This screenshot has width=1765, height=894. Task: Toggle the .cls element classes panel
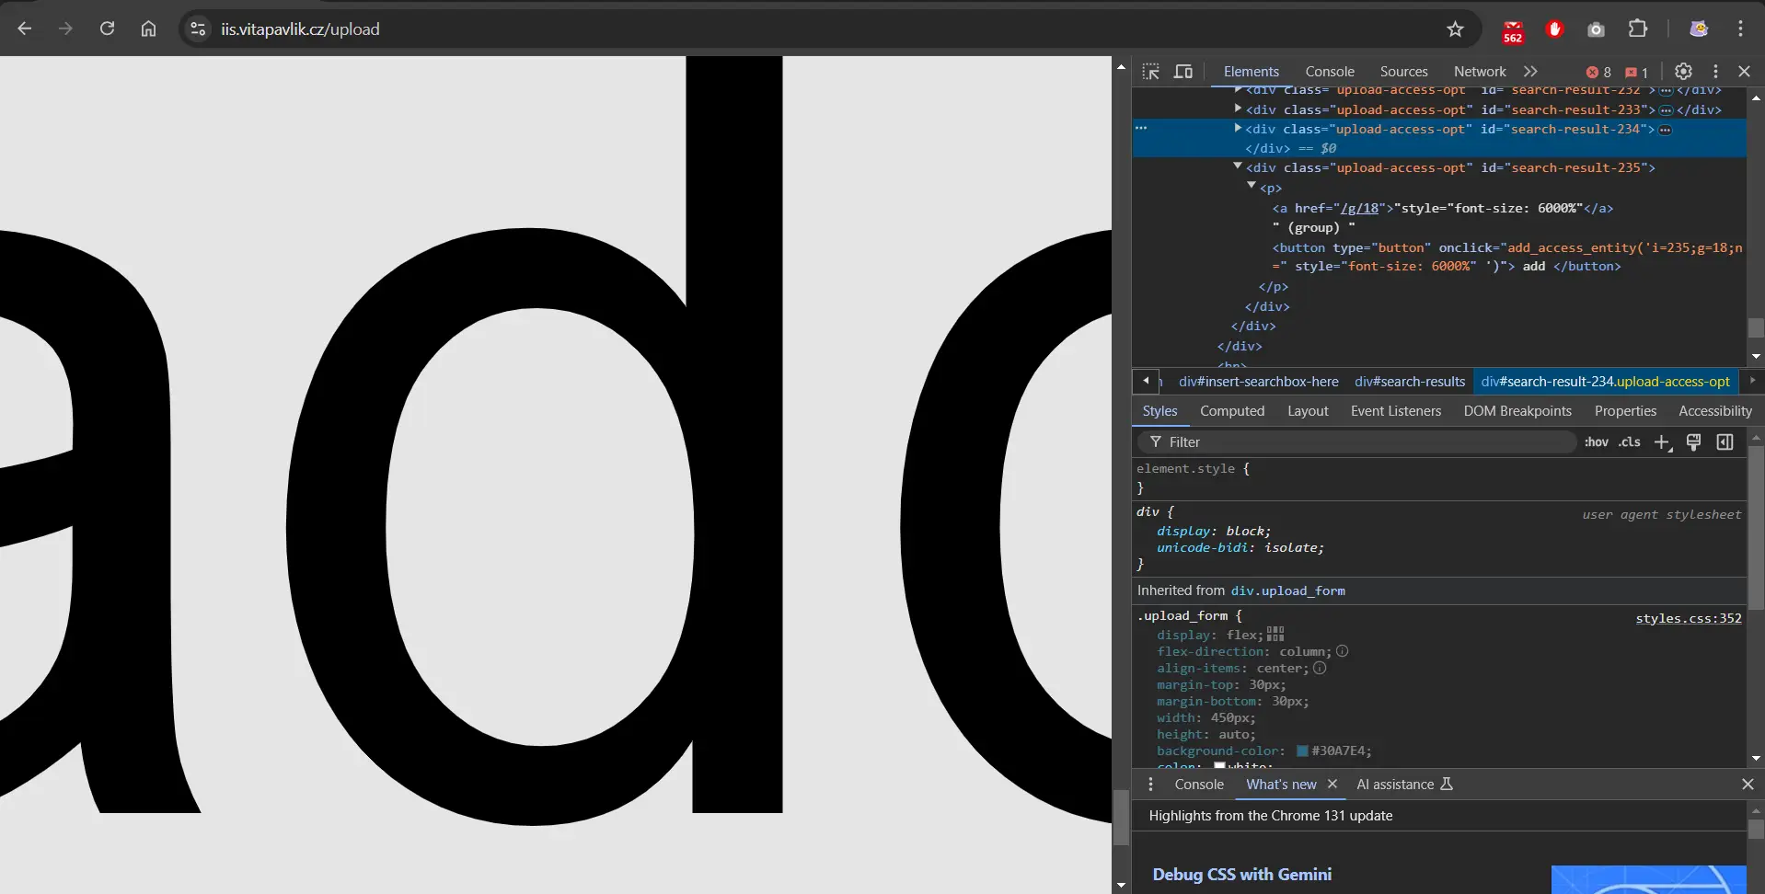1630,442
